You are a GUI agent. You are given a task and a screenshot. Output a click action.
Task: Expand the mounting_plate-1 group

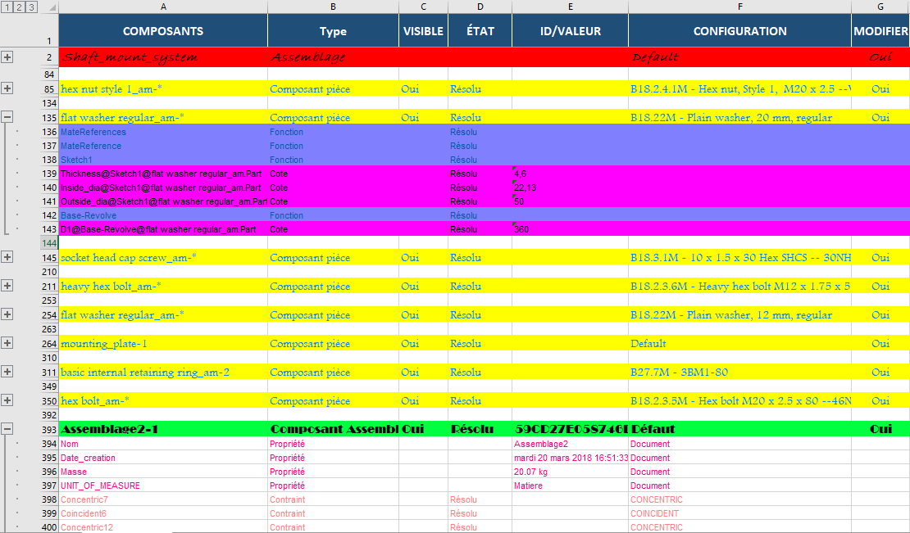7,343
